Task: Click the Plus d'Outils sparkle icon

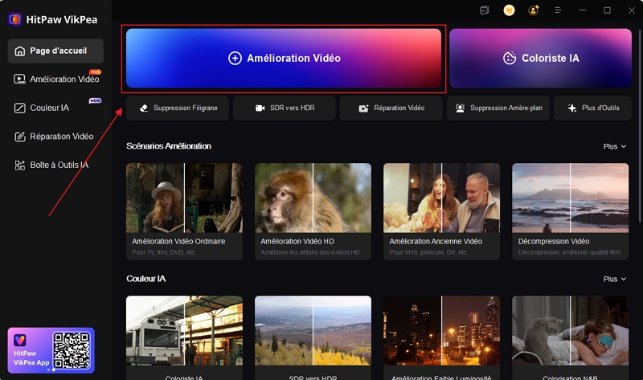Action: (571, 108)
